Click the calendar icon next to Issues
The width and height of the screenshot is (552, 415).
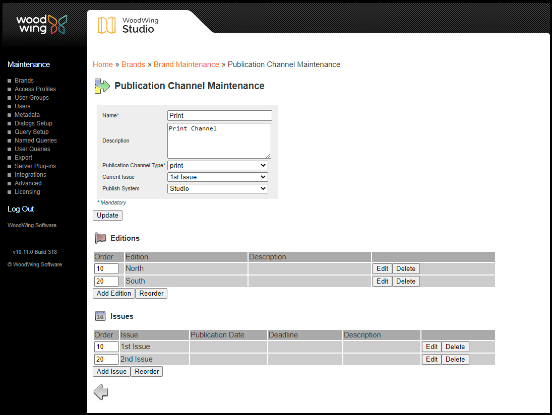tap(100, 316)
